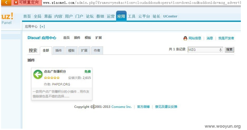Open the 运营 admin menu

(111, 16)
